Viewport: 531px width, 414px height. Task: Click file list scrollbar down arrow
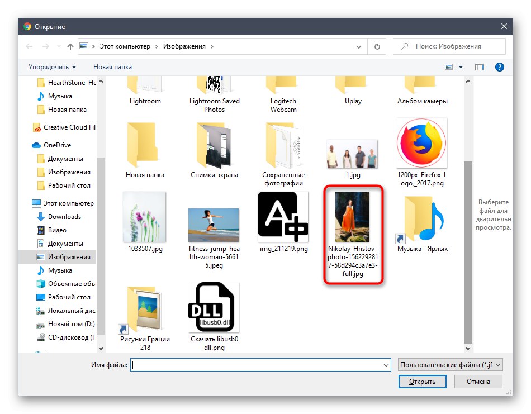[468, 348]
